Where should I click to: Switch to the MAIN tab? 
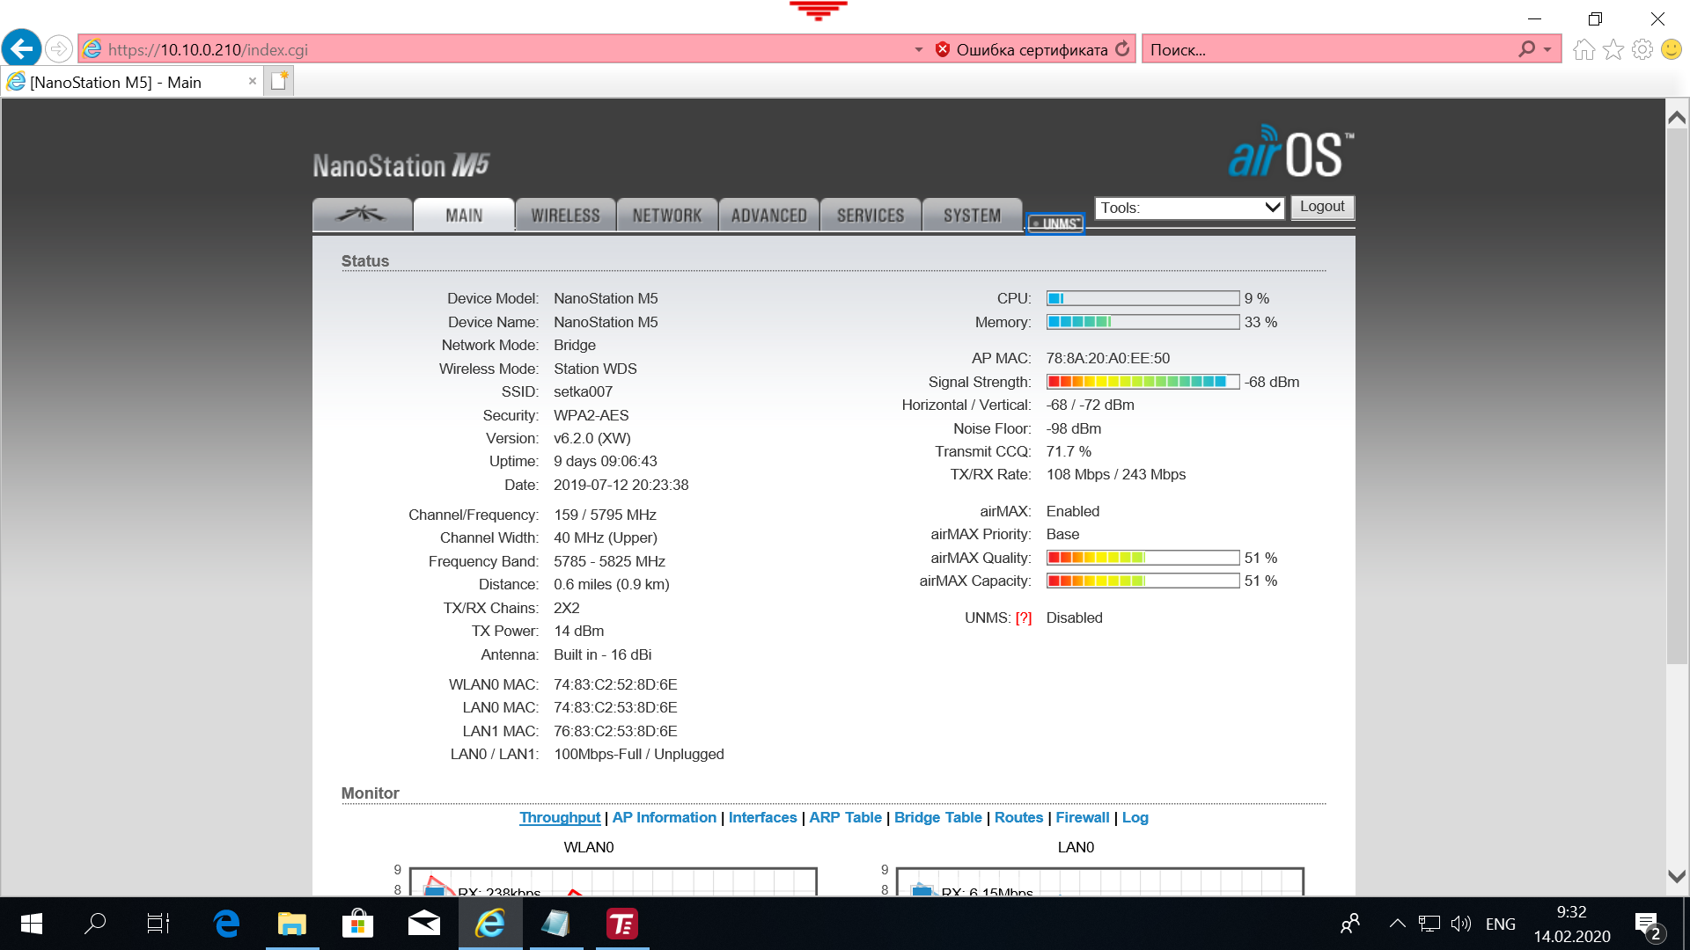[x=464, y=215]
